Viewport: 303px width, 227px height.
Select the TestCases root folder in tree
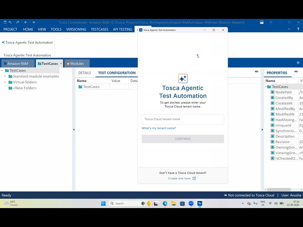18,70
